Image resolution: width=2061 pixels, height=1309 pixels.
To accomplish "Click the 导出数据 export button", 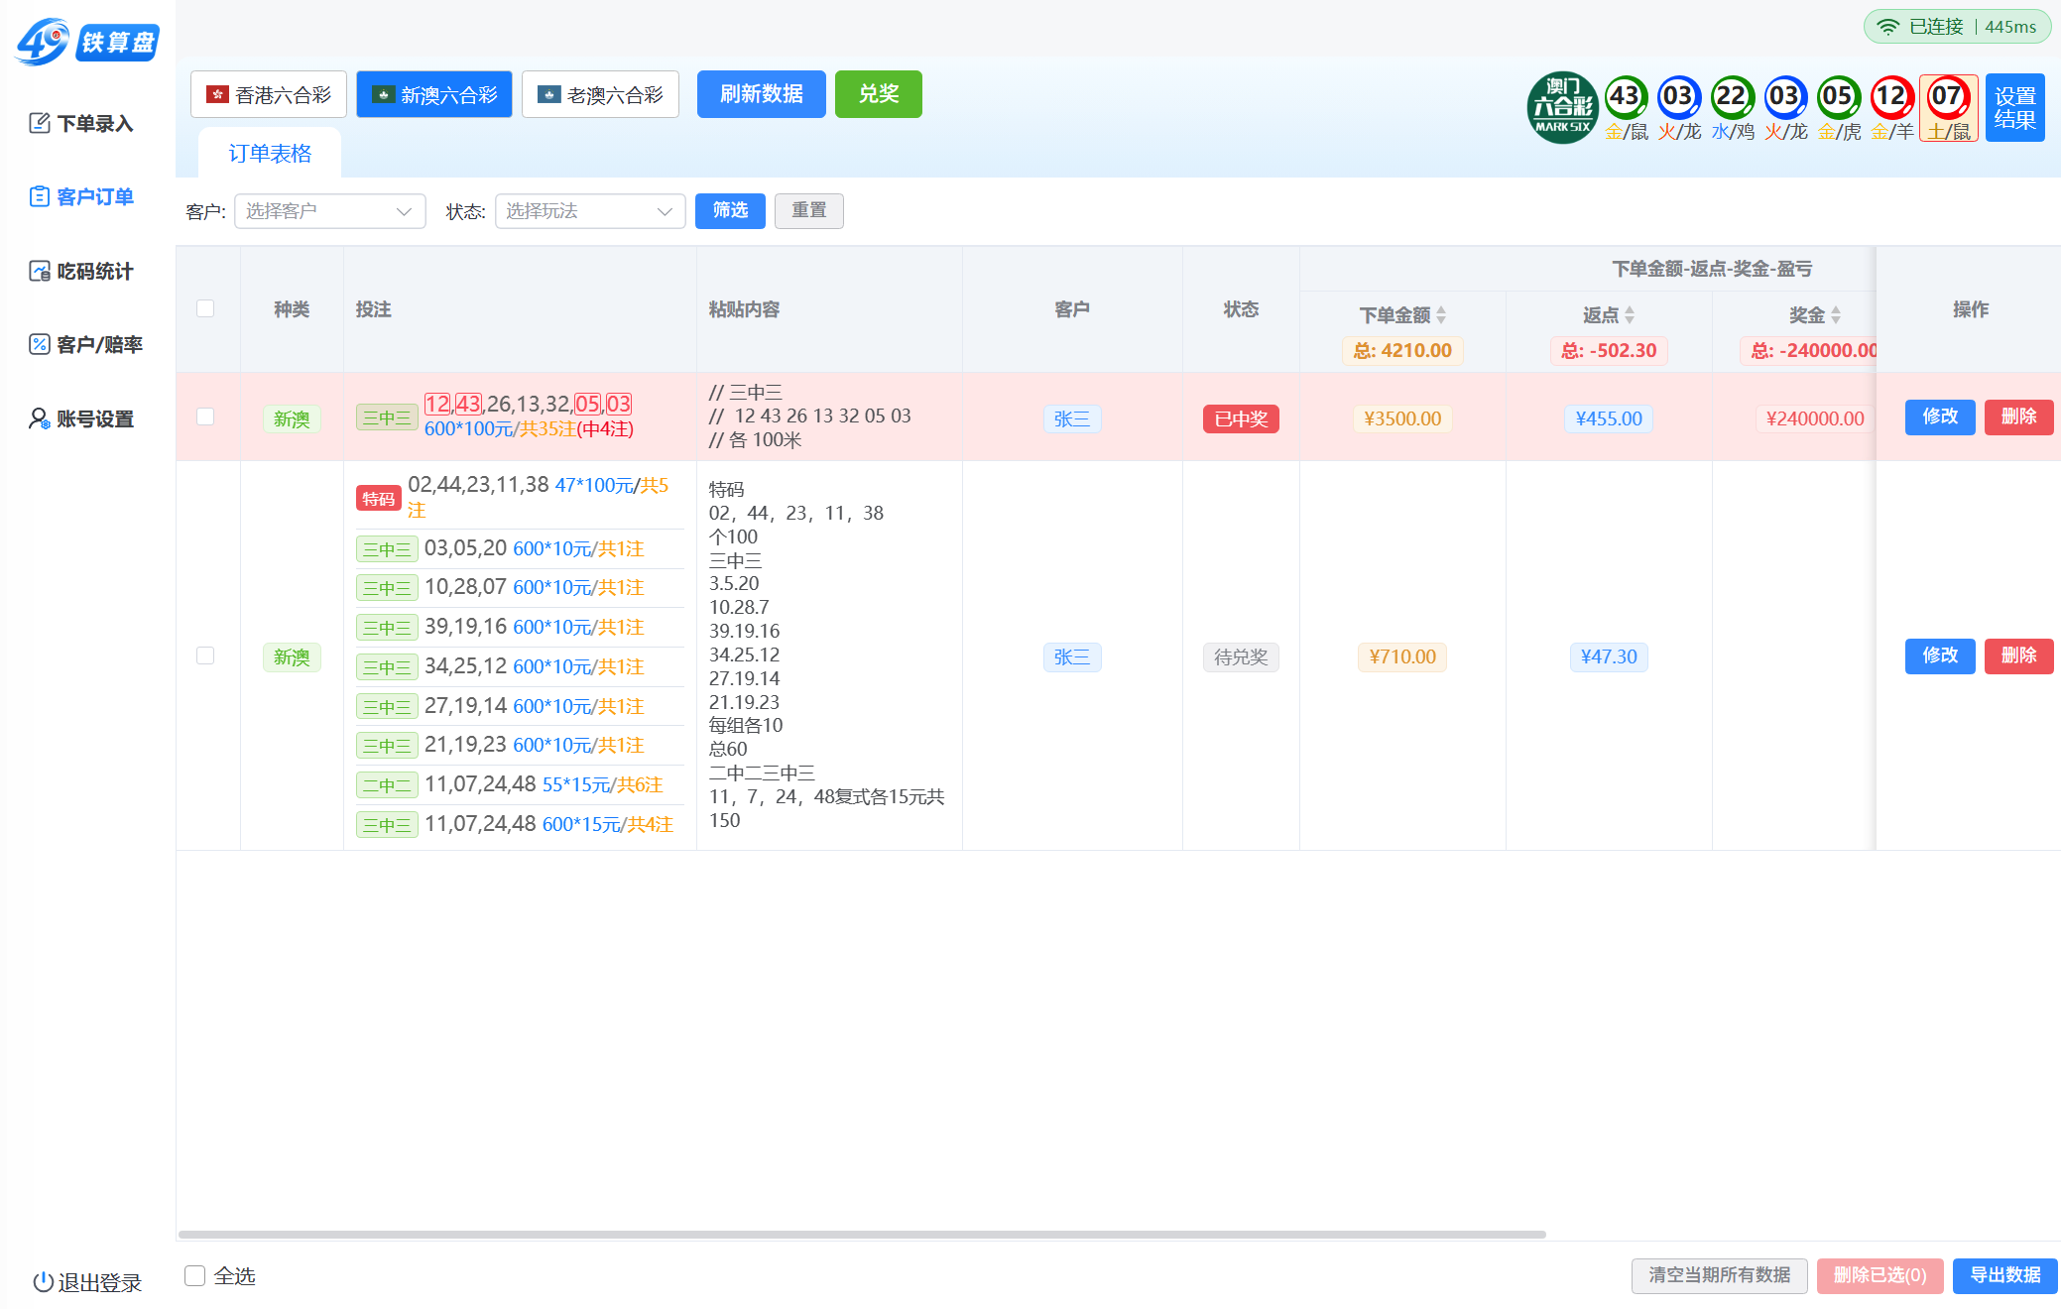I will click(x=2005, y=1275).
